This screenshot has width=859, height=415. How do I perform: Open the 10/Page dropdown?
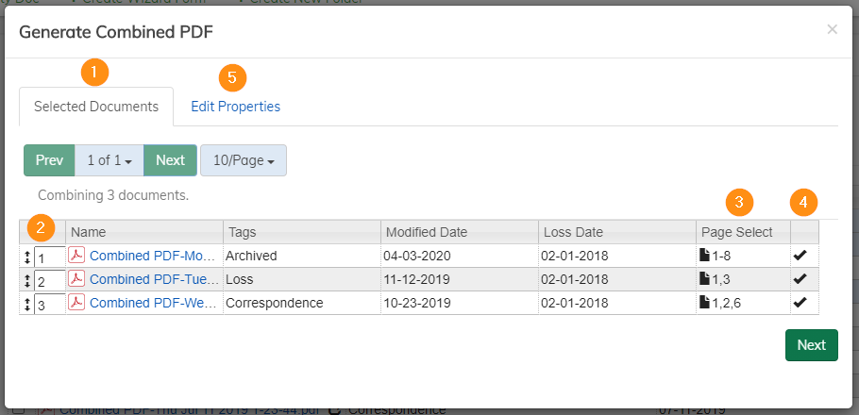point(244,160)
